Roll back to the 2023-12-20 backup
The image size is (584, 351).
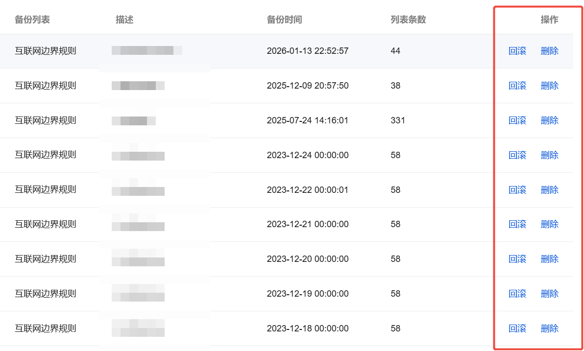(x=517, y=259)
